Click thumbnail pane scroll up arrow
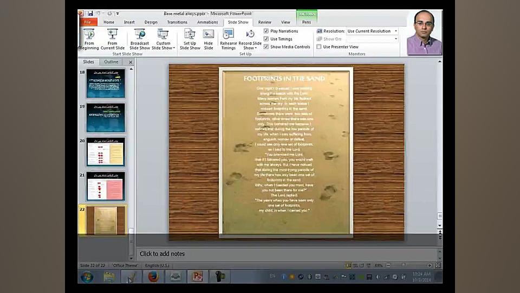The height and width of the screenshot is (293, 520). pos(131,69)
